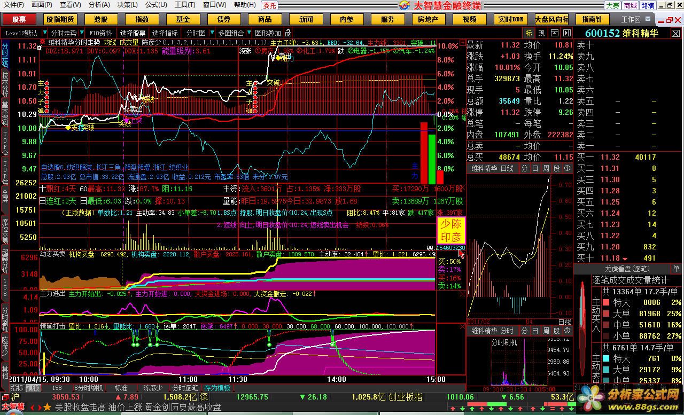Expand the 多图组合 dropdown arrow
The image size is (684, 415).
coord(248,33)
